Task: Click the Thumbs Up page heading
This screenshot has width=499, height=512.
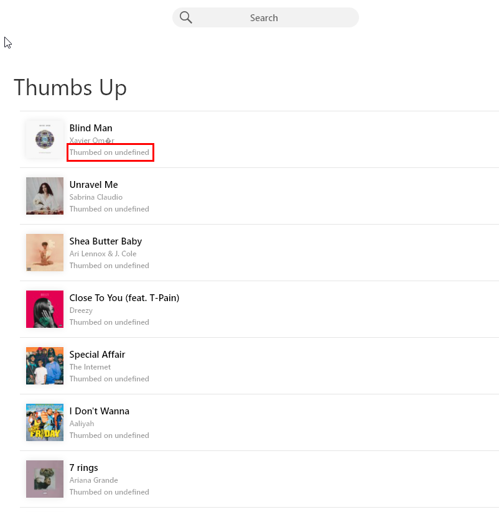Action: 70,88
